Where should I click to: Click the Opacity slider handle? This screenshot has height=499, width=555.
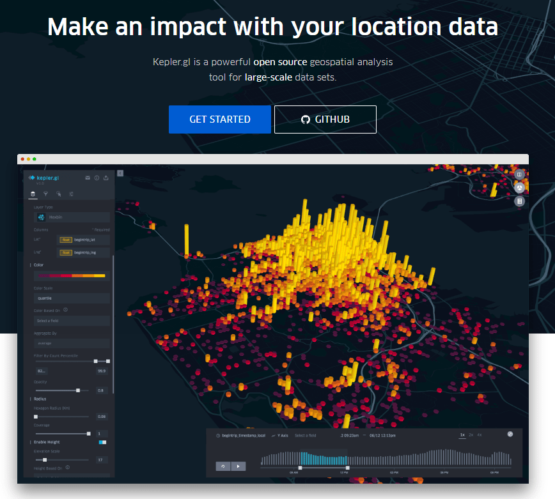78,390
